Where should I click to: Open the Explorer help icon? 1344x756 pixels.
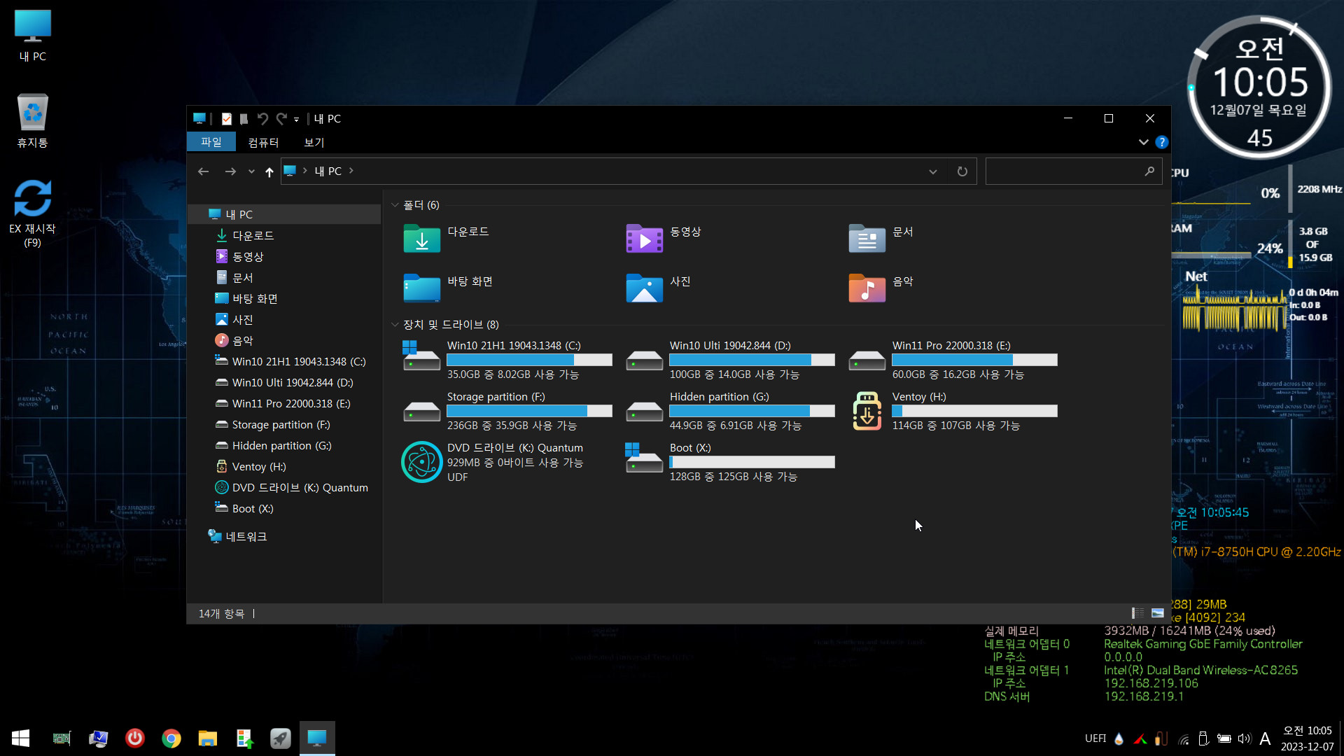tap(1161, 142)
